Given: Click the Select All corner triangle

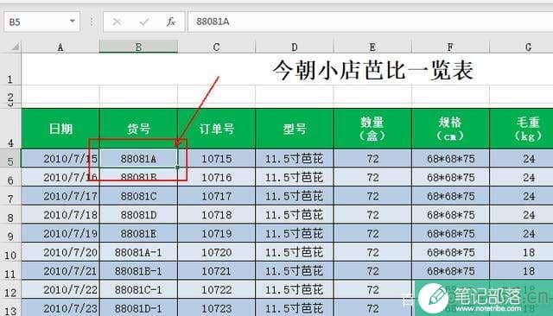Looking at the screenshot, I should pyautogui.click(x=16, y=47).
